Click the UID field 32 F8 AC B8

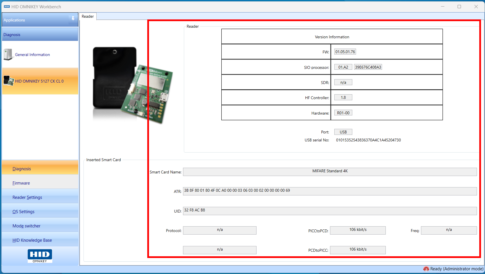click(x=330, y=211)
